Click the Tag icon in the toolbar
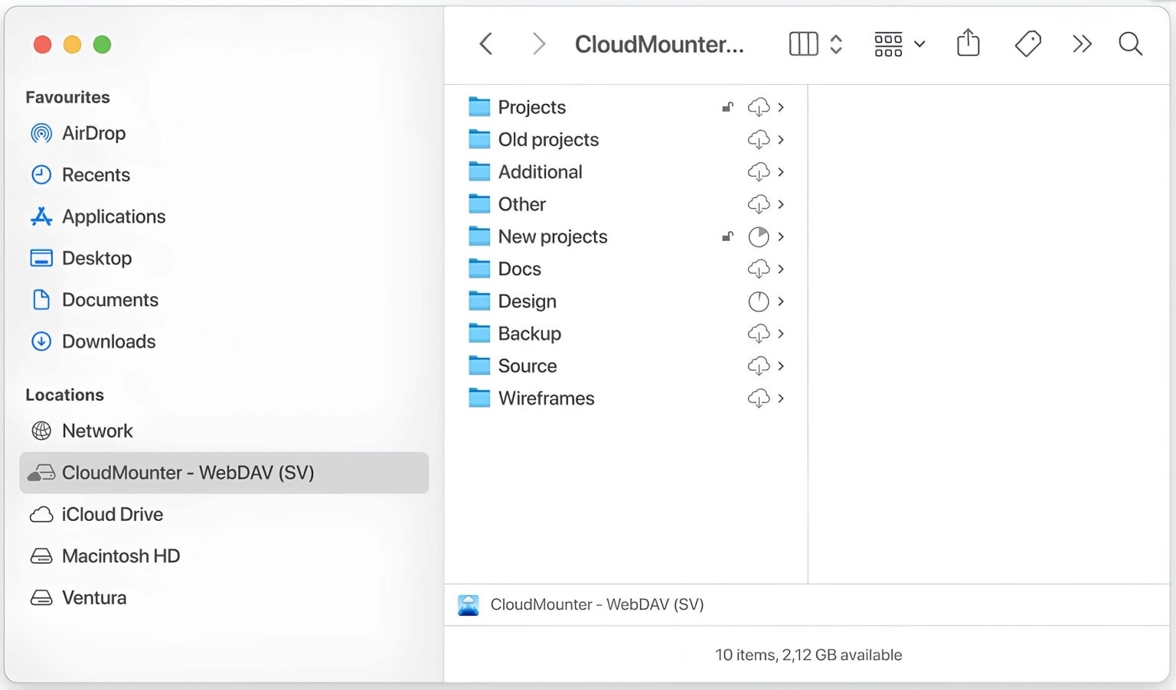This screenshot has width=1176, height=690. pyautogui.click(x=1027, y=44)
